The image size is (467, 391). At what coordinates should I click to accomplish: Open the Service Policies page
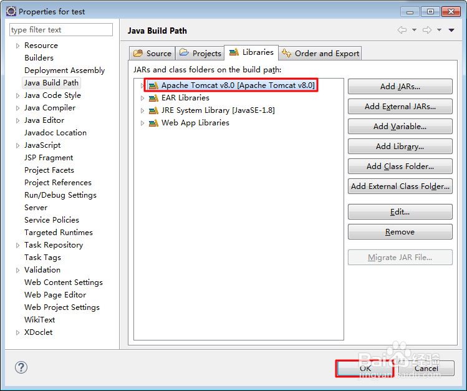coord(52,220)
